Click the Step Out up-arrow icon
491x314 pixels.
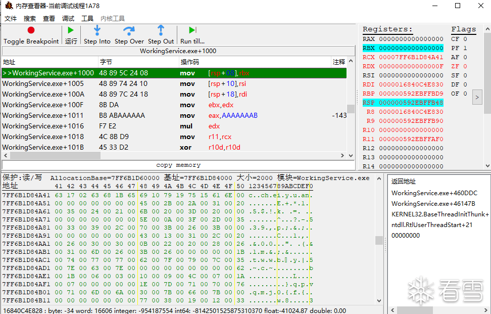point(161,30)
